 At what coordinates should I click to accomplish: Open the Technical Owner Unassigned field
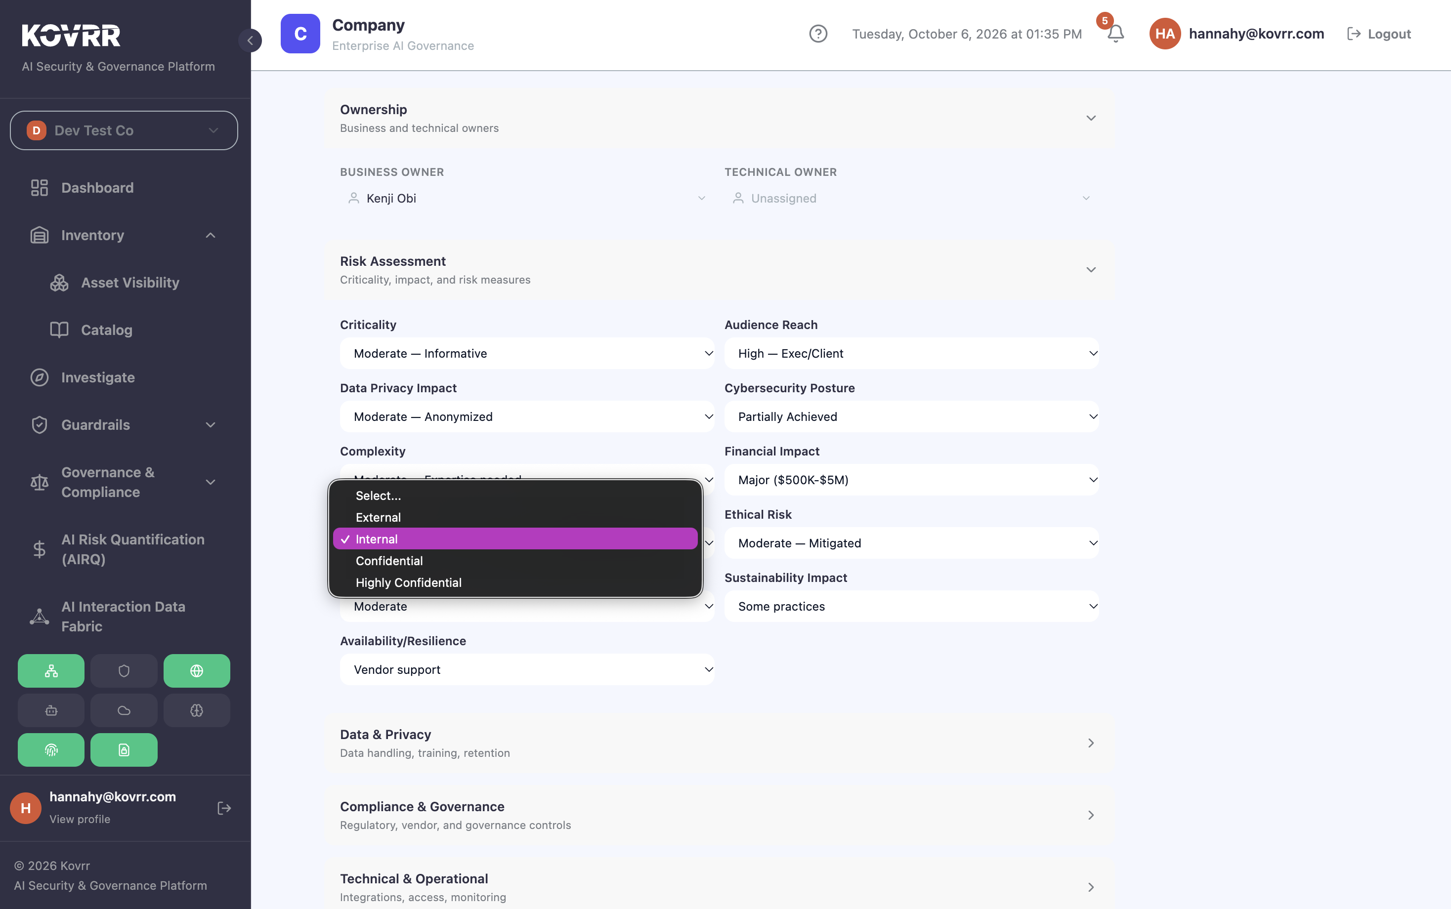click(x=912, y=199)
